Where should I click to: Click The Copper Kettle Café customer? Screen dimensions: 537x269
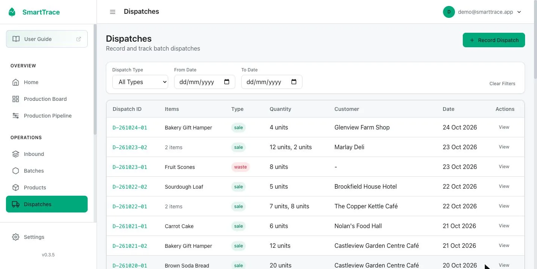(x=366, y=206)
